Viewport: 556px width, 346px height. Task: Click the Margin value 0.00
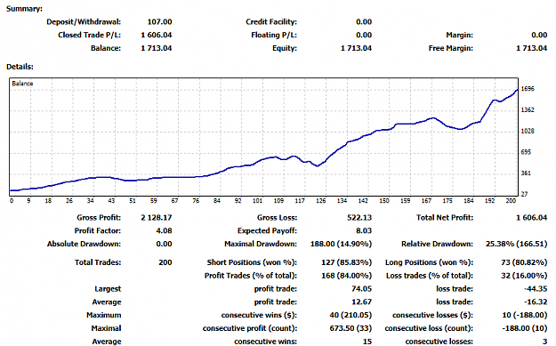(539, 35)
